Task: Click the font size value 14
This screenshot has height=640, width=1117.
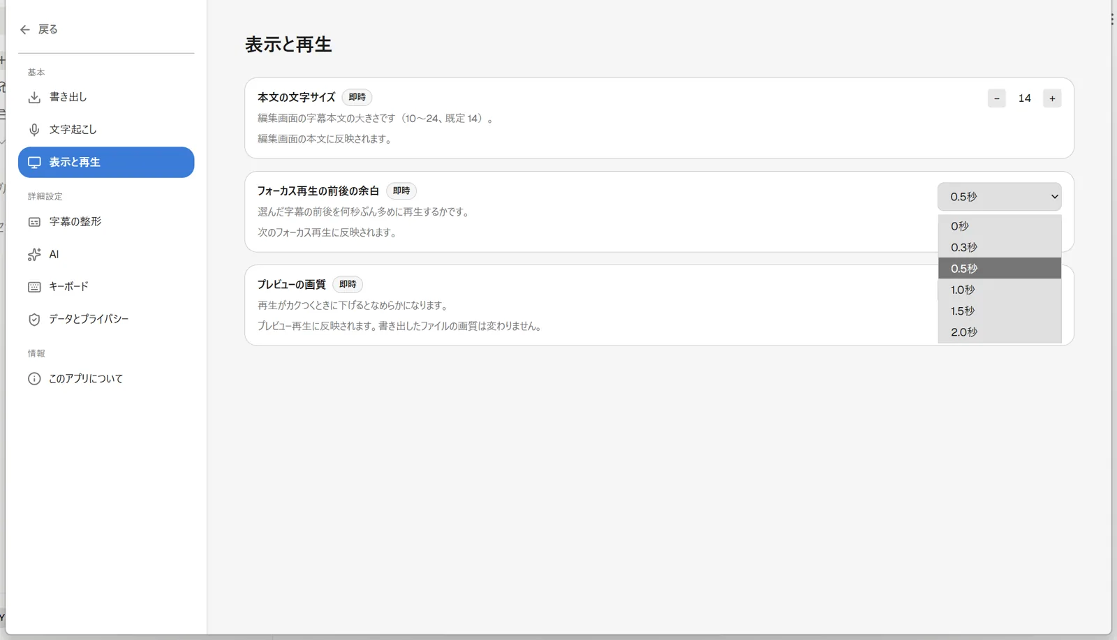Action: (1024, 98)
